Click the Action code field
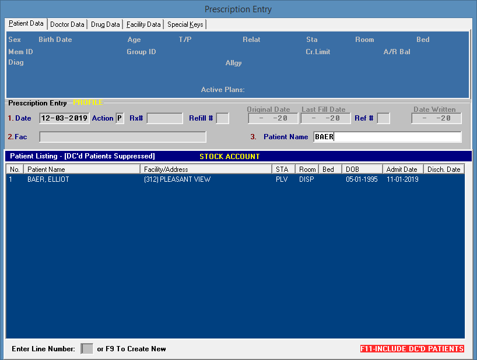Image resolution: width=477 pixels, height=360 pixels. (120, 118)
